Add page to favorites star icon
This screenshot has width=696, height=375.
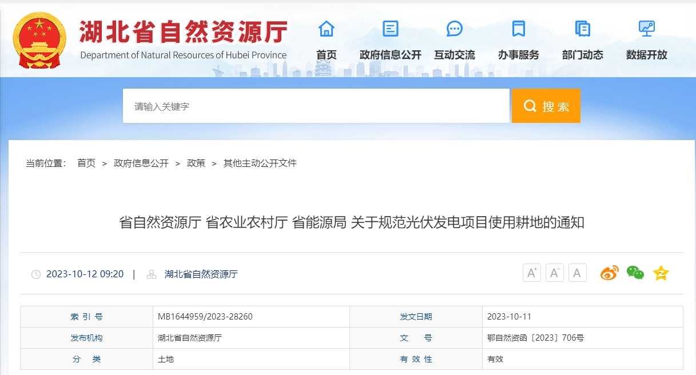pos(661,273)
